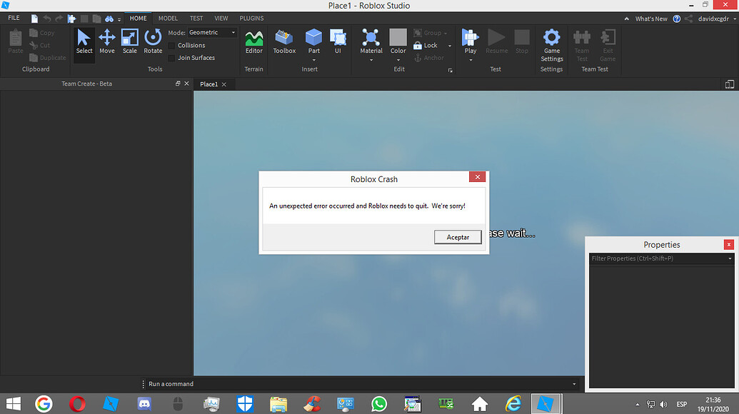Choose the Scale tool
The height and width of the screenshot is (414, 739).
[130, 42]
